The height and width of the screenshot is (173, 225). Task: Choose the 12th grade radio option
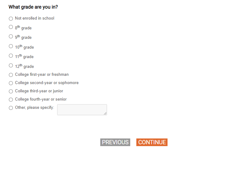11,65
